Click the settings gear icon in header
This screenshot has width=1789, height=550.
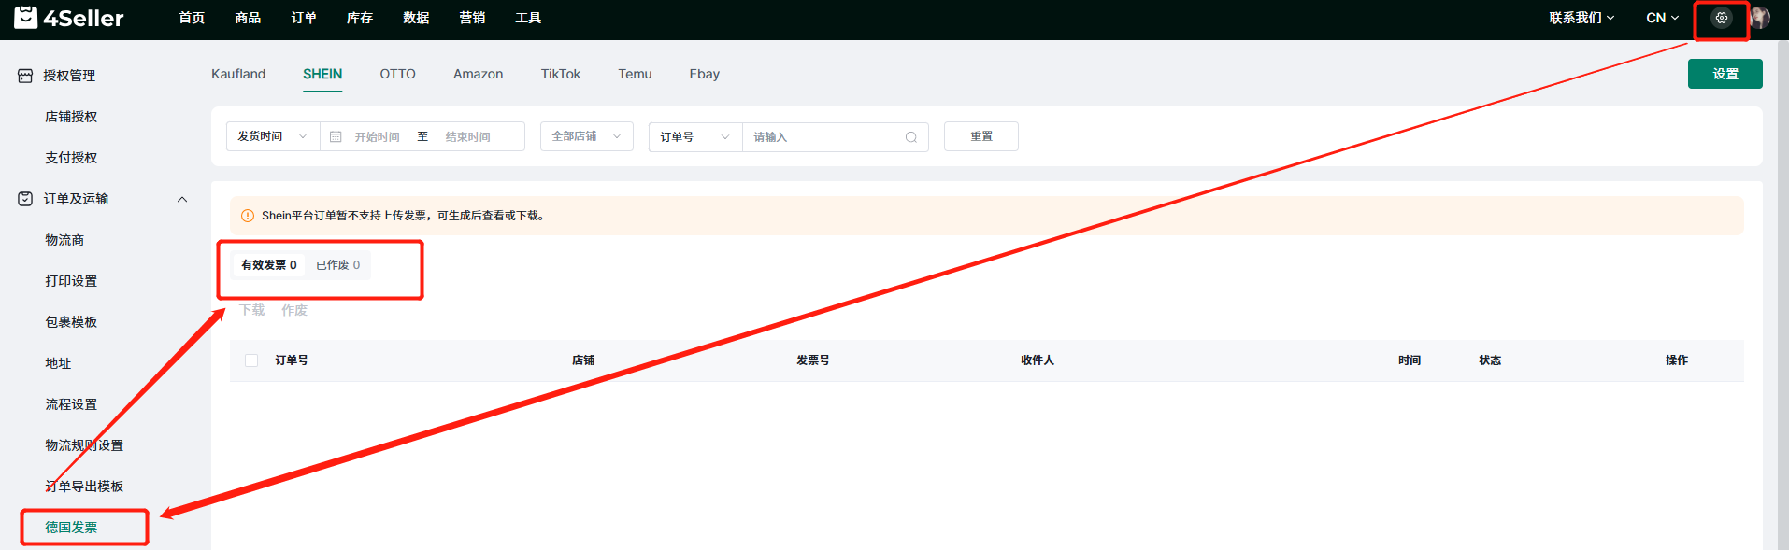[x=1721, y=18]
